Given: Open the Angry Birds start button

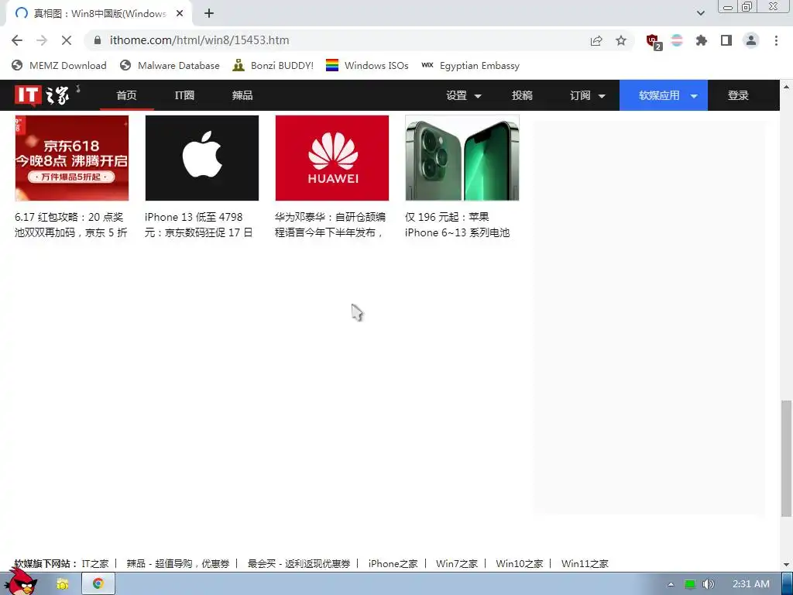Looking at the screenshot, I should pos(20,583).
